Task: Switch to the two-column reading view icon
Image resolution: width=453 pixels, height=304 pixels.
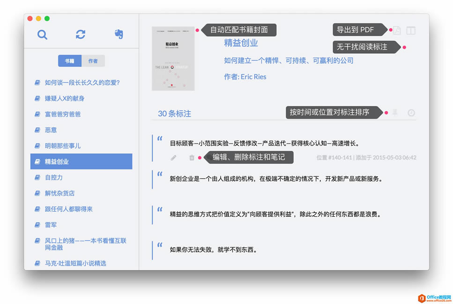Action: tap(411, 30)
